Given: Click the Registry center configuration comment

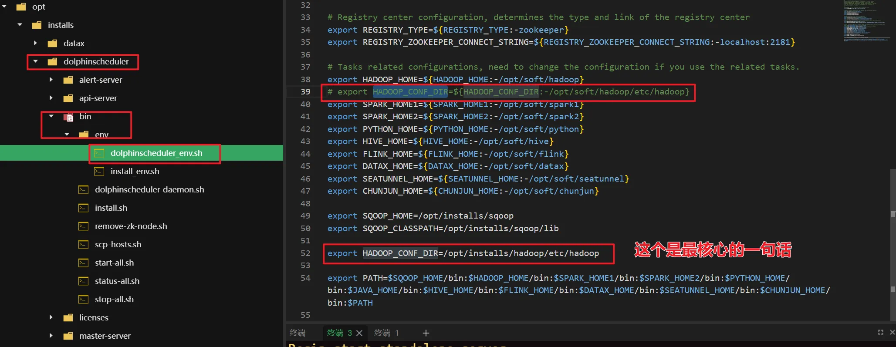Looking at the screenshot, I should click(x=539, y=17).
